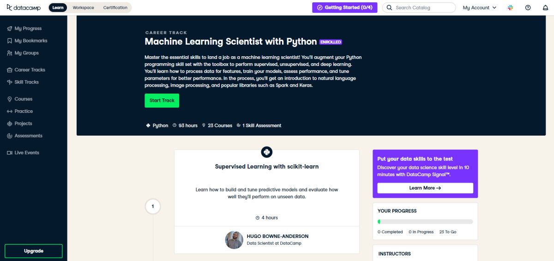Image resolution: width=554 pixels, height=261 pixels.
Task: Click the Python icon in track details
Action: click(148, 125)
